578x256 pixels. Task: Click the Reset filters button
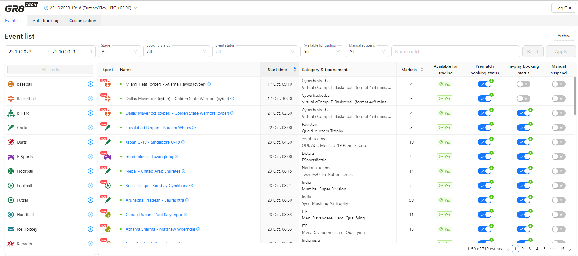pos(533,51)
